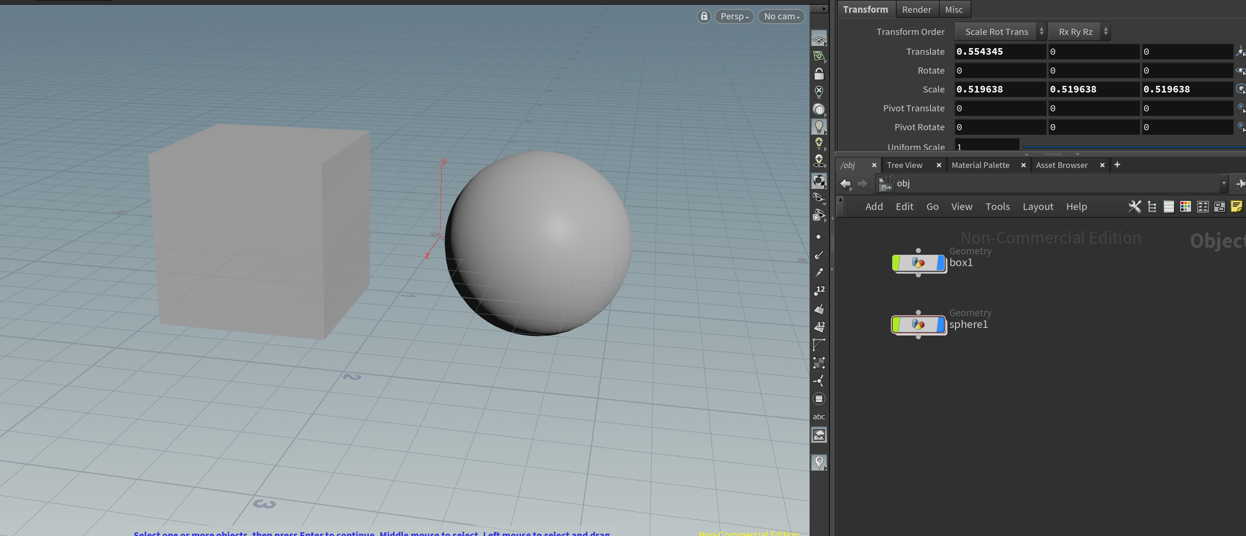
Task: Create a sticky note in the network editor
Action: [1237, 207]
